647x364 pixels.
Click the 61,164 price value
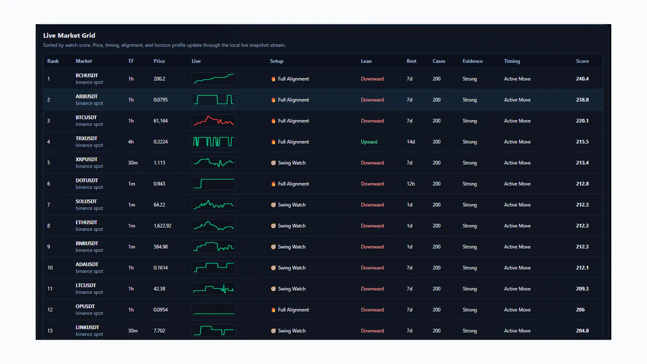point(161,121)
